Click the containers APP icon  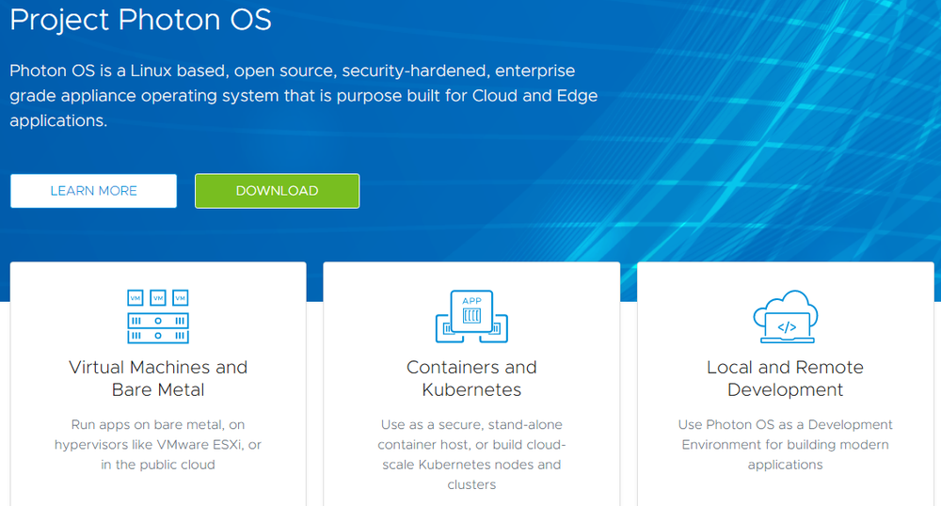(x=471, y=317)
